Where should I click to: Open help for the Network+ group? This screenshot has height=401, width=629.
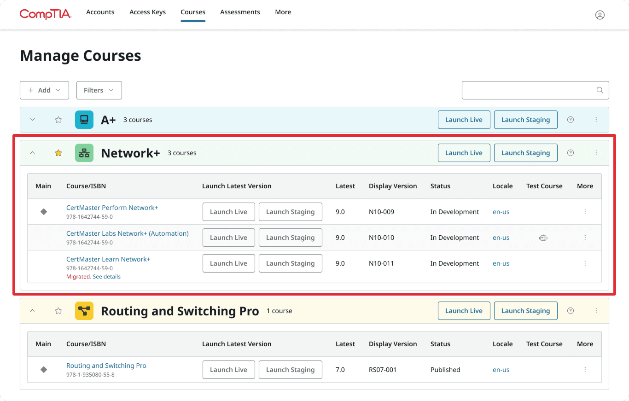click(x=571, y=153)
